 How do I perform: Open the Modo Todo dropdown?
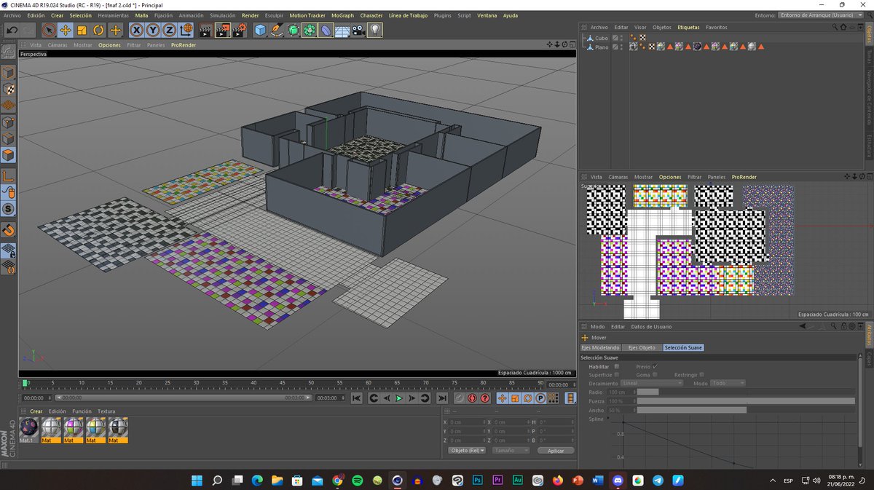point(728,383)
